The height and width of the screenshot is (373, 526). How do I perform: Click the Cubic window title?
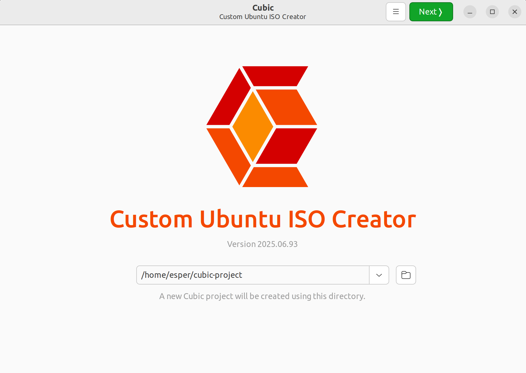point(262,8)
